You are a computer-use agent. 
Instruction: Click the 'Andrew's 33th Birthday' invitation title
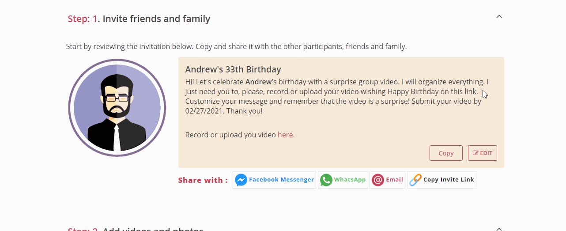click(233, 69)
